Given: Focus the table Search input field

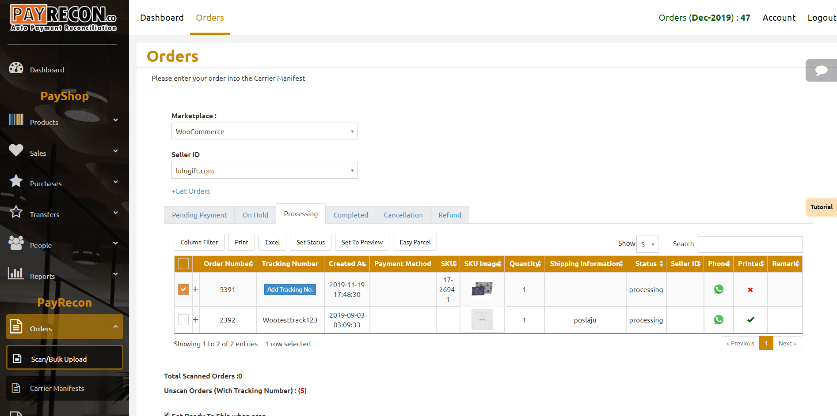Looking at the screenshot, I should (750, 244).
